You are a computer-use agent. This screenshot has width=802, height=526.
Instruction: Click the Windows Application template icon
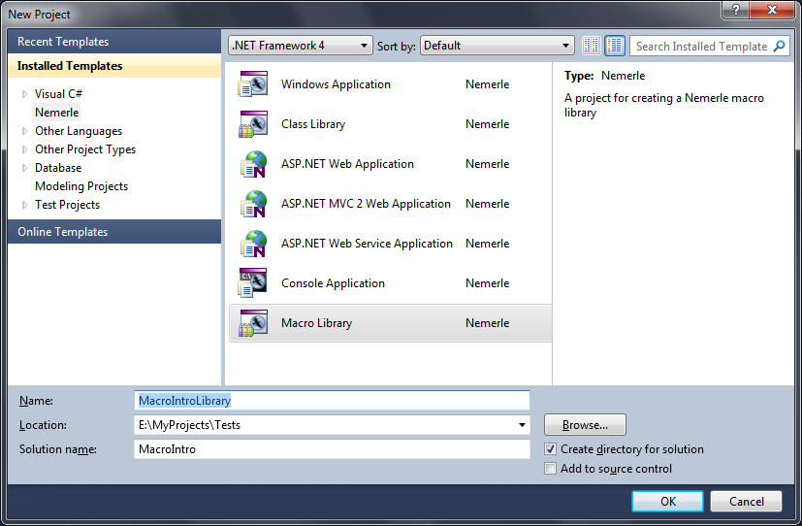[x=252, y=84]
